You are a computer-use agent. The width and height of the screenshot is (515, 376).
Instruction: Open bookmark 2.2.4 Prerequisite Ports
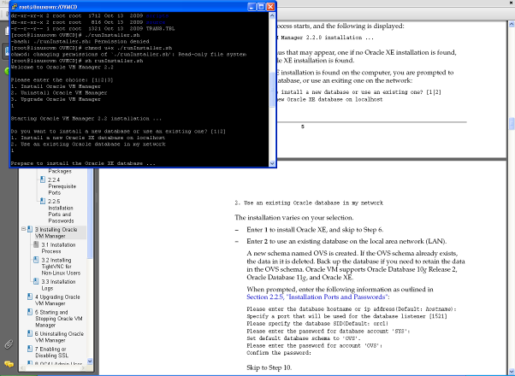pyautogui.click(x=62, y=186)
